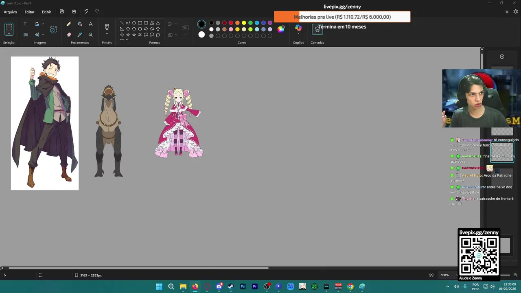Show hidden system tray icons
Viewport: 521px width, 293px height.
coord(447,286)
